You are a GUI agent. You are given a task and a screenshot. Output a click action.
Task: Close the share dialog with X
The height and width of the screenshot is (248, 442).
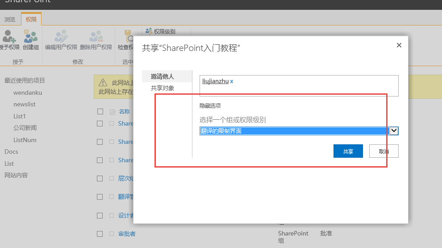pos(399,45)
